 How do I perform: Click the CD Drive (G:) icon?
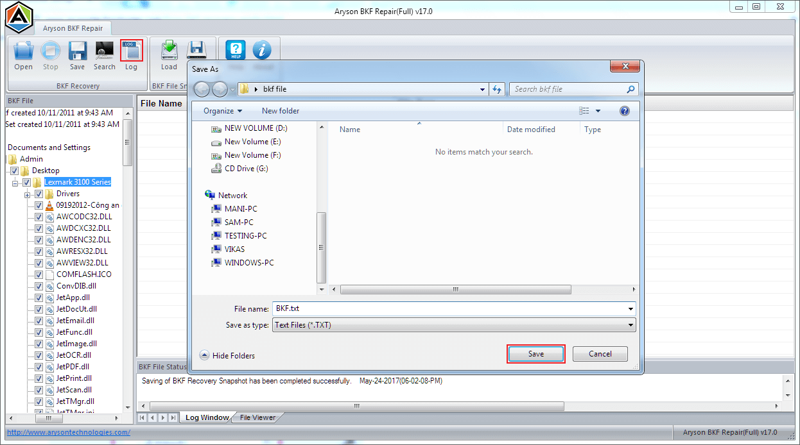pos(216,169)
